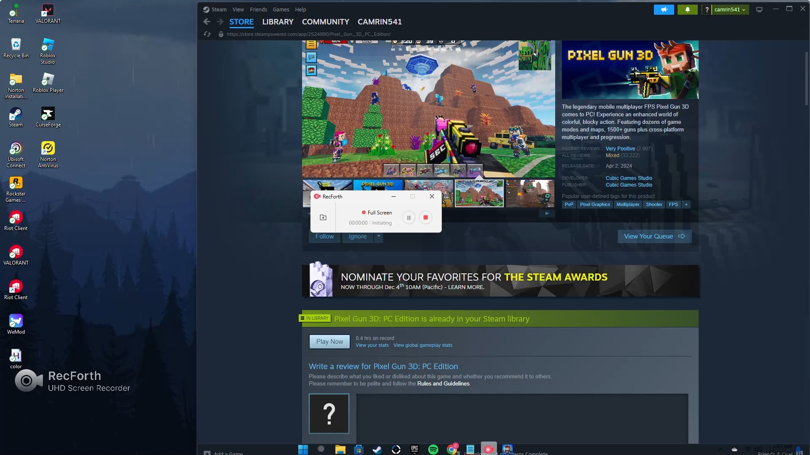Open Norton AntiVirus desktop shortcut
Image resolution: width=810 pixels, height=455 pixels.
point(48,155)
